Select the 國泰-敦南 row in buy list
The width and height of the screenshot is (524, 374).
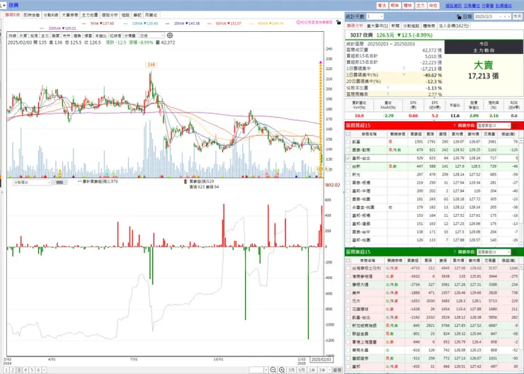tap(432, 149)
